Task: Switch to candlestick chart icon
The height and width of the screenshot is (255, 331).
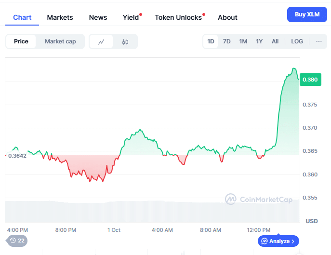Action: click(125, 41)
